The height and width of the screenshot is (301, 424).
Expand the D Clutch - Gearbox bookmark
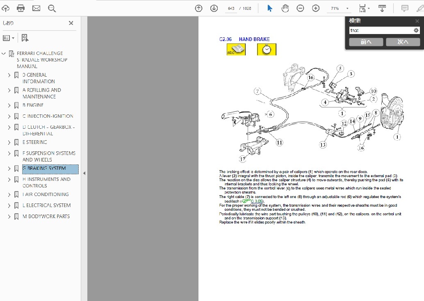point(9,128)
